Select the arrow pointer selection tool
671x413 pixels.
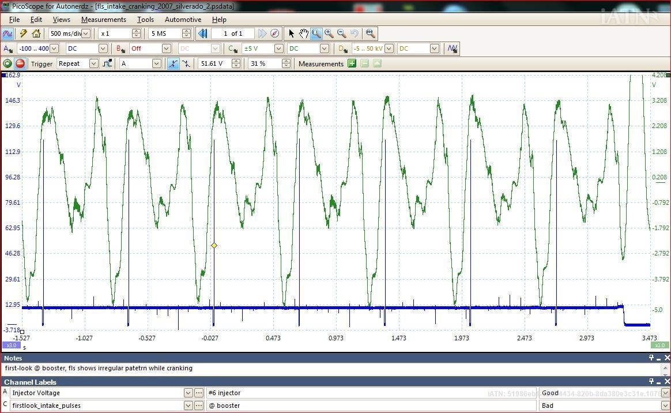tap(291, 33)
